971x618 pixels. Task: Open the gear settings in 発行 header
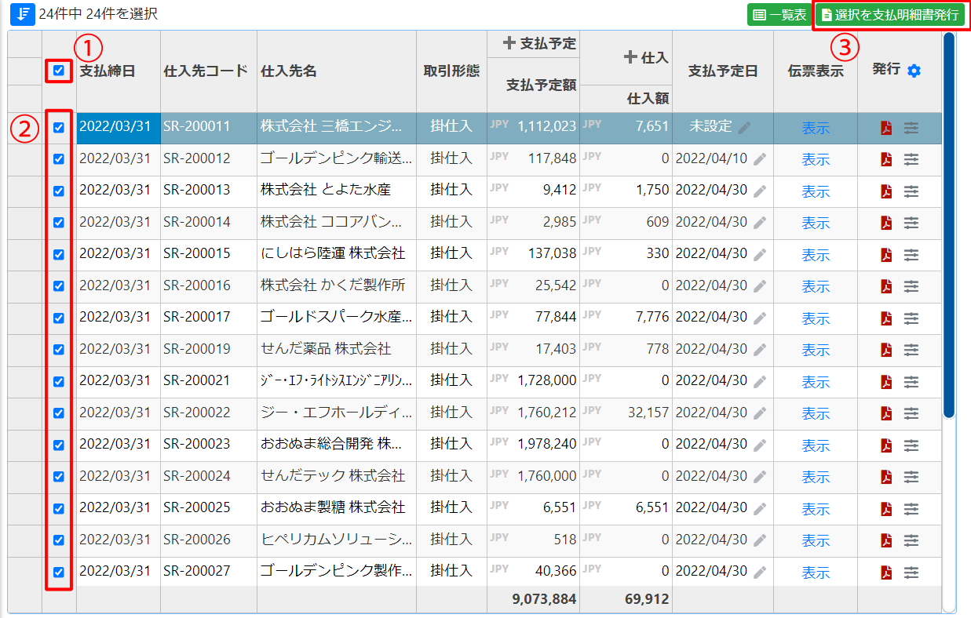tap(914, 71)
